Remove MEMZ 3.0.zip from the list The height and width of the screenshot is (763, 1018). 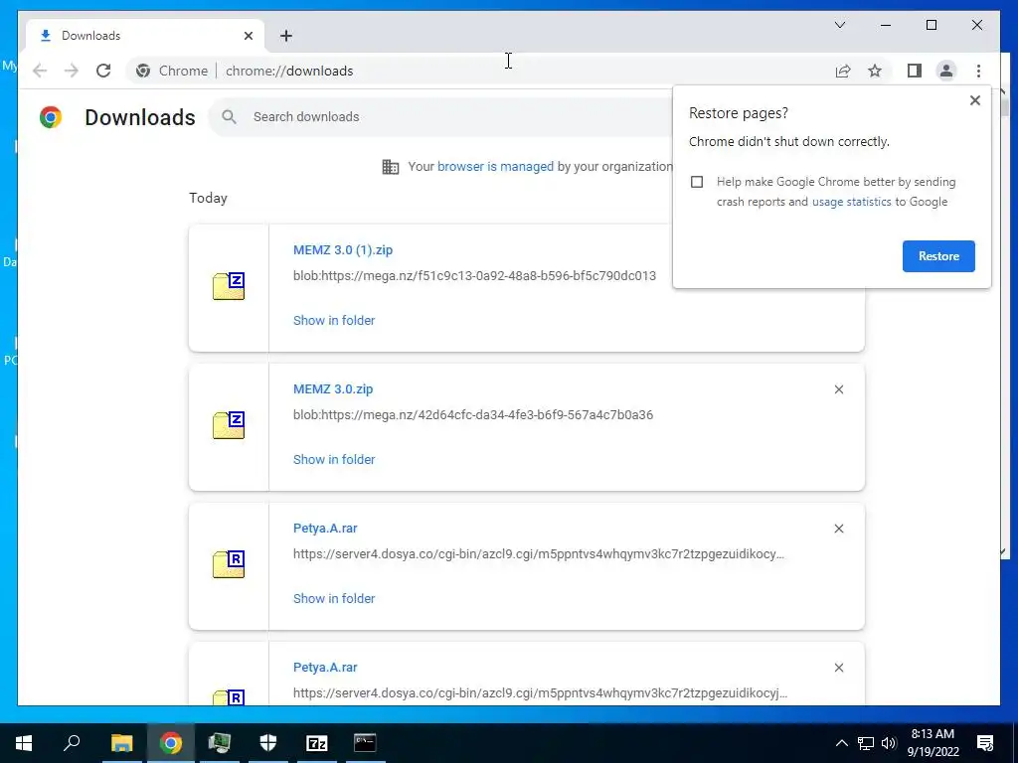839,389
